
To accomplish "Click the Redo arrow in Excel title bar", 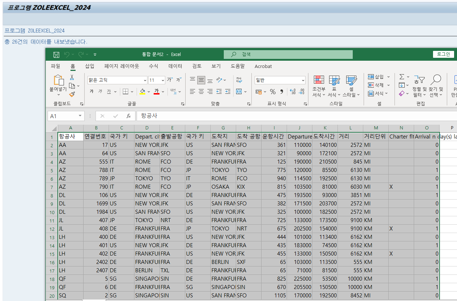I will pos(81,55).
